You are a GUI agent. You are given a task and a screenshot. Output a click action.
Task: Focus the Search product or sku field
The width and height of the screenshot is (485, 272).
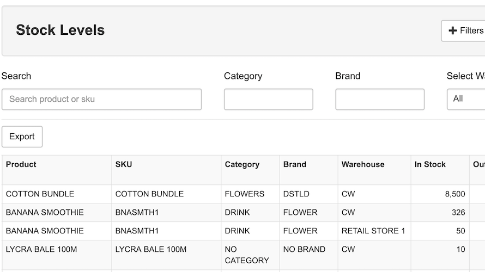[102, 100]
